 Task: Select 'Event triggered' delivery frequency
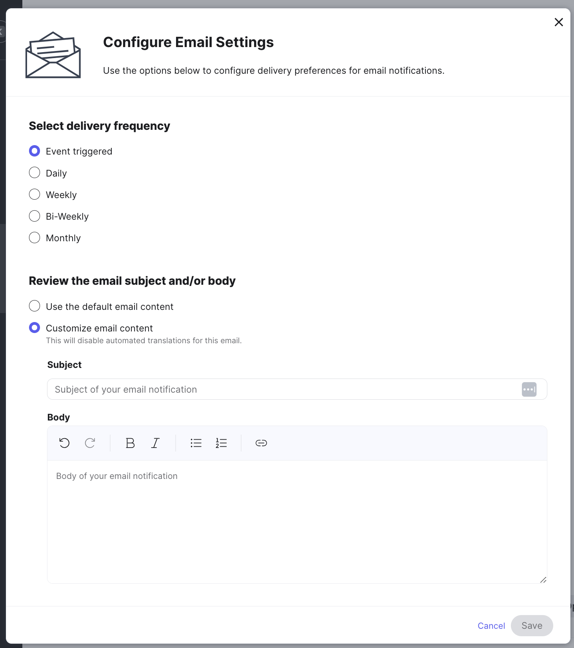(34, 151)
